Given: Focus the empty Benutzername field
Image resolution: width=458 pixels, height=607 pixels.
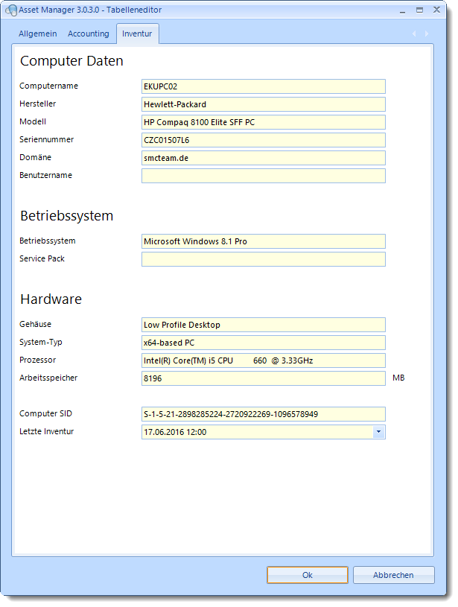Looking at the screenshot, I should point(264,175).
